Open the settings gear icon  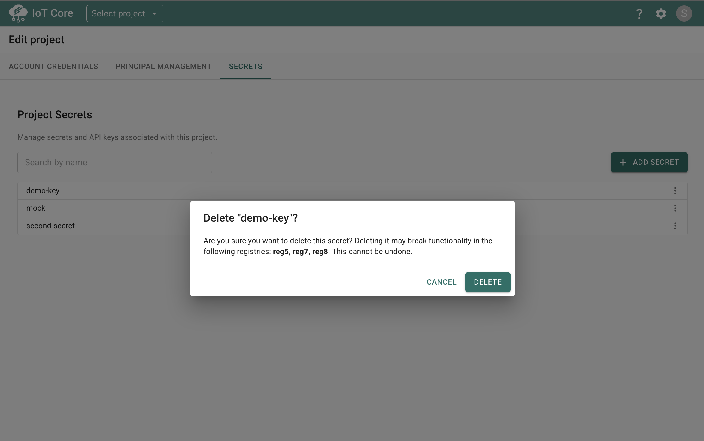coord(661,13)
